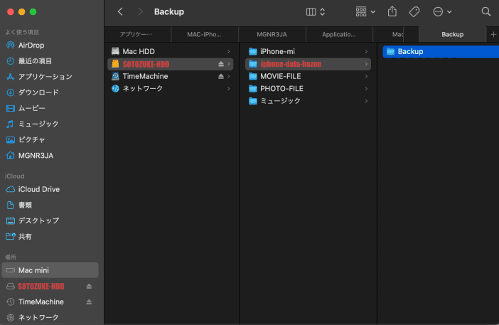Open the Finder search magnifier
The image size is (499, 325).
486,12
